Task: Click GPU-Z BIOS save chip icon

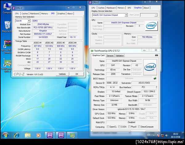Action: tap(155, 78)
